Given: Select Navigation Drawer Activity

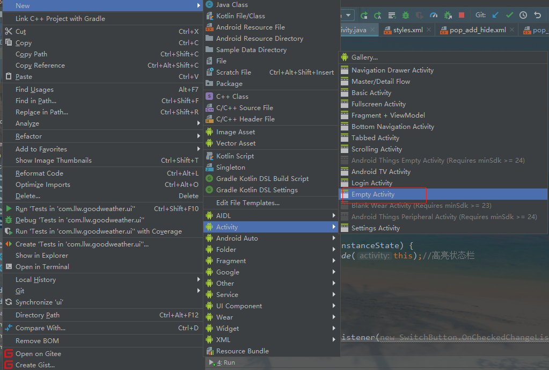Looking at the screenshot, I should 443,70.
